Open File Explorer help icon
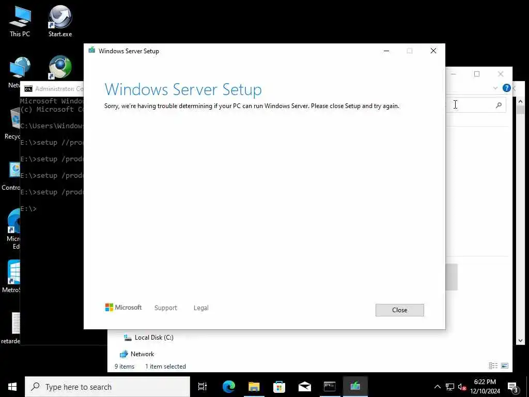This screenshot has height=397, width=529. tap(506, 88)
